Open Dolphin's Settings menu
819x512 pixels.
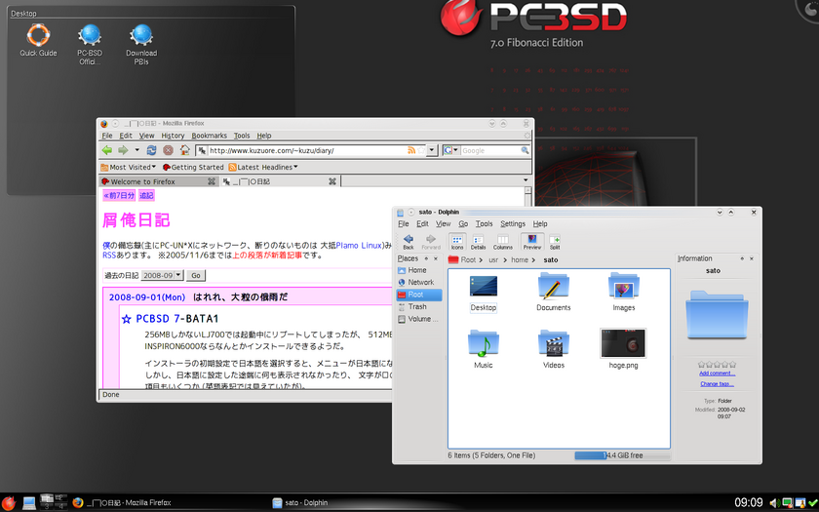pyautogui.click(x=513, y=223)
